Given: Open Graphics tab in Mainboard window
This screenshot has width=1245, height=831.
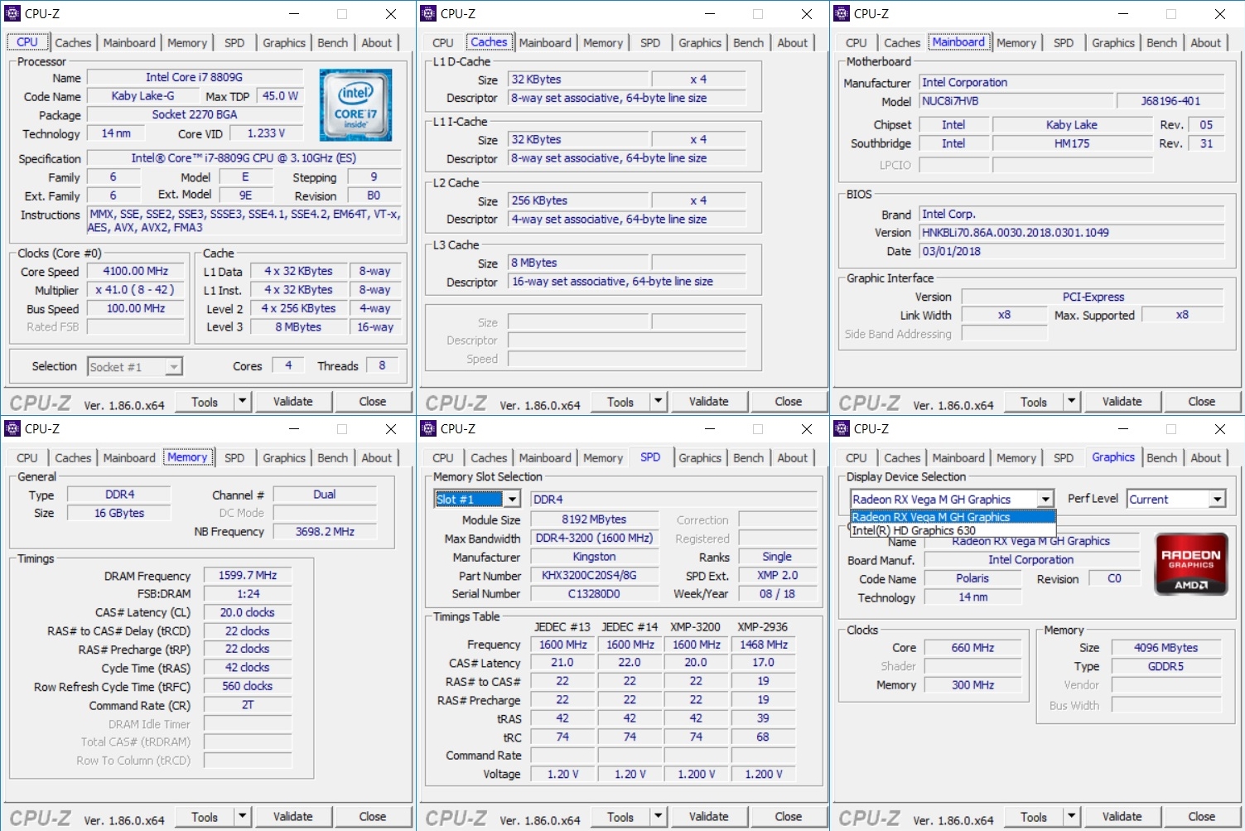Looking at the screenshot, I should (x=1113, y=43).
